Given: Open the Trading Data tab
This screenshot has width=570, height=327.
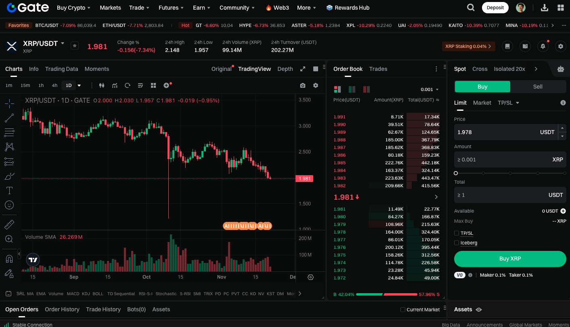Looking at the screenshot, I should [x=62, y=69].
